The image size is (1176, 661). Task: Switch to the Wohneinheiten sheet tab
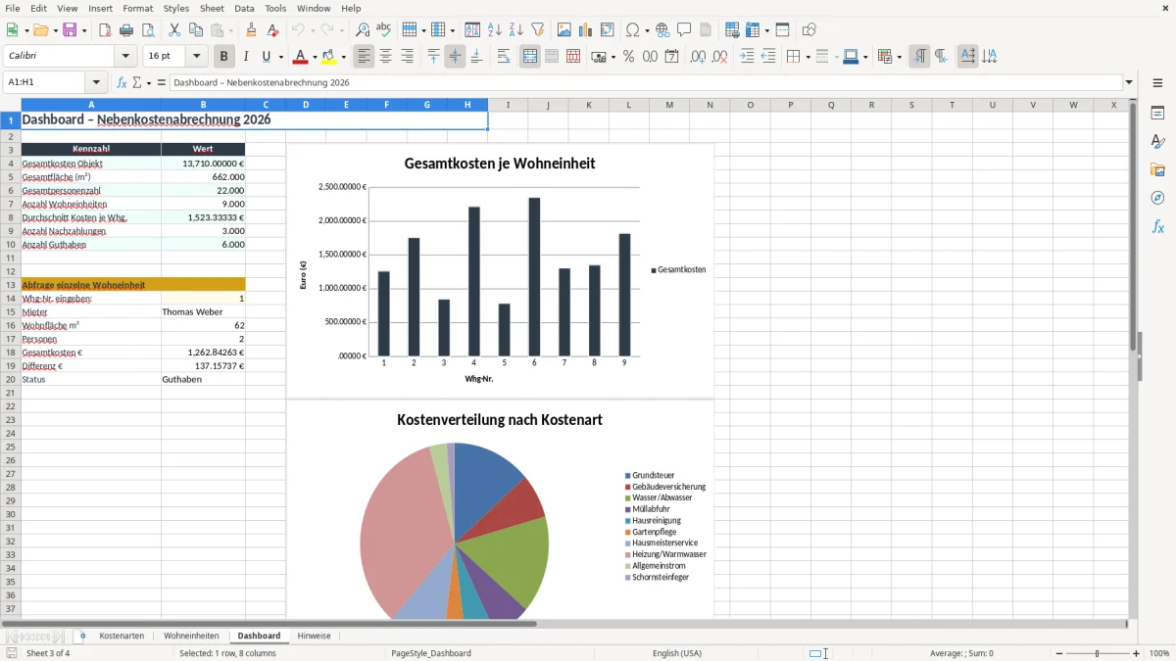tap(191, 636)
